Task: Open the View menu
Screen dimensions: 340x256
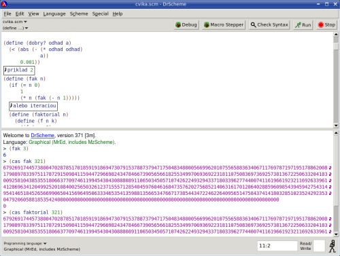Action: [x=33, y=14]
